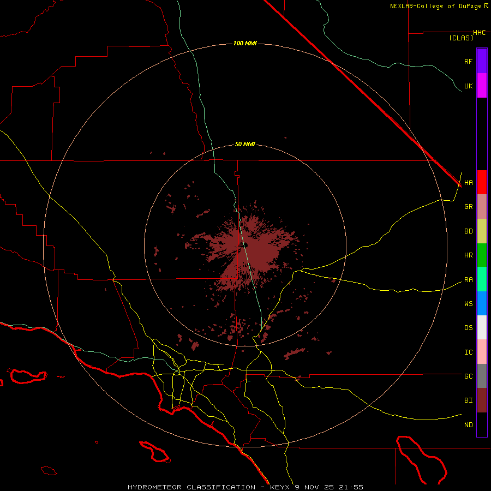Click the radar site center dot
The image size is (491, 491).
tap(245, 245)
